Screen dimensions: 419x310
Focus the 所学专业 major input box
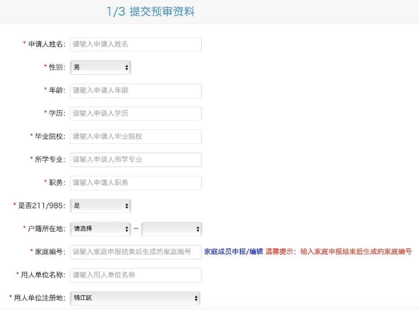pos(135,159)
